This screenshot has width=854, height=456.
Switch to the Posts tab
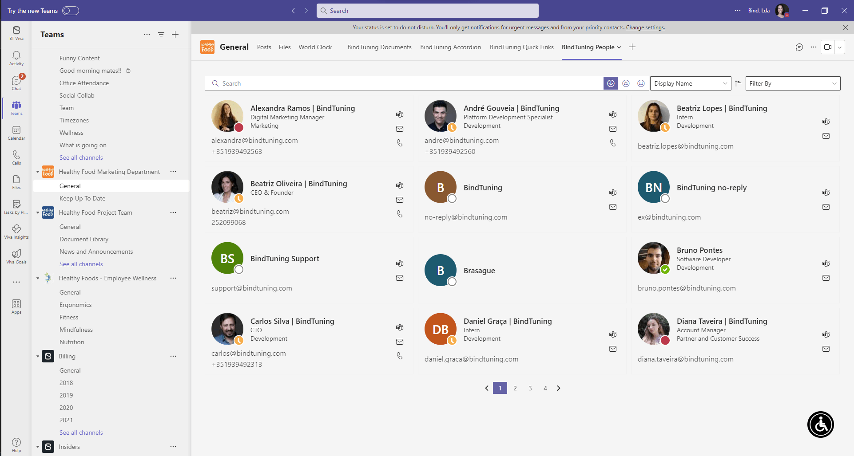pyautogui.click(x=264, y=47)
